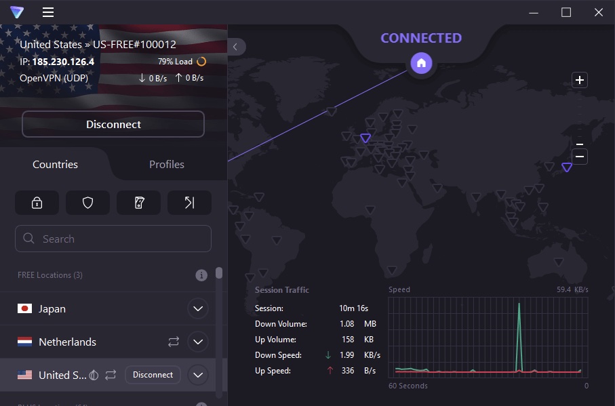The image size is (615, 406).
Task: Click the Proton VPN logo
Action: click(17, 12)
